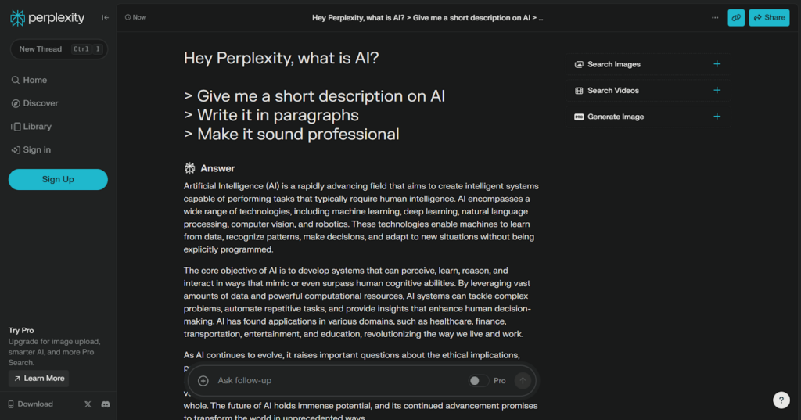Click the Search Images picture icon
The height and width of the screenshot is (420, 801).
point(579,64)
